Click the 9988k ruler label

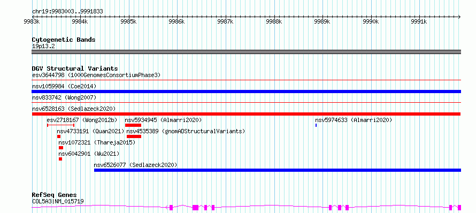point(274,22)
